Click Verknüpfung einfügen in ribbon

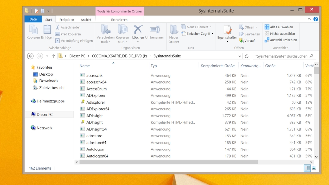tap(74, 41)
